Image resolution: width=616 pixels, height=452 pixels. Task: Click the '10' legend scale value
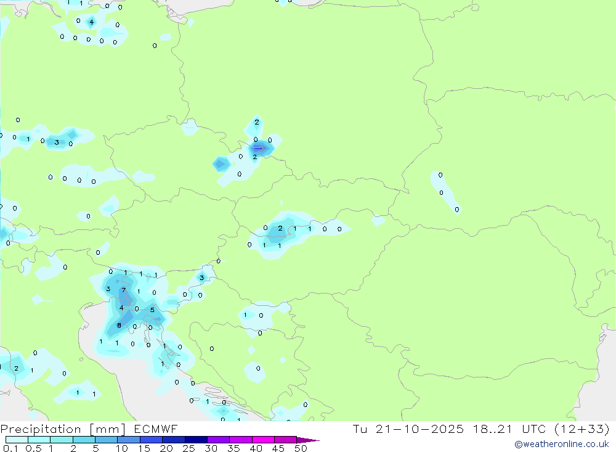pyautogui.click(x=122, y=448)
